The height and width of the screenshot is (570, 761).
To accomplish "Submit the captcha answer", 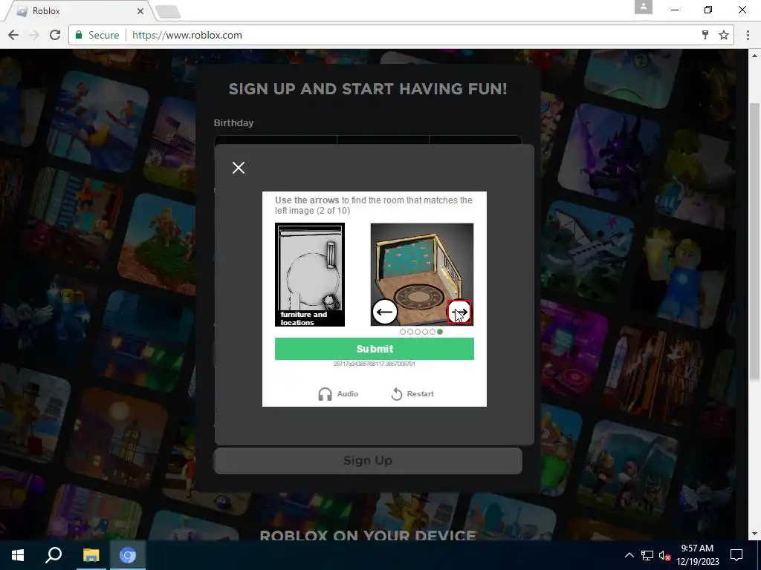I will (375, 349).
